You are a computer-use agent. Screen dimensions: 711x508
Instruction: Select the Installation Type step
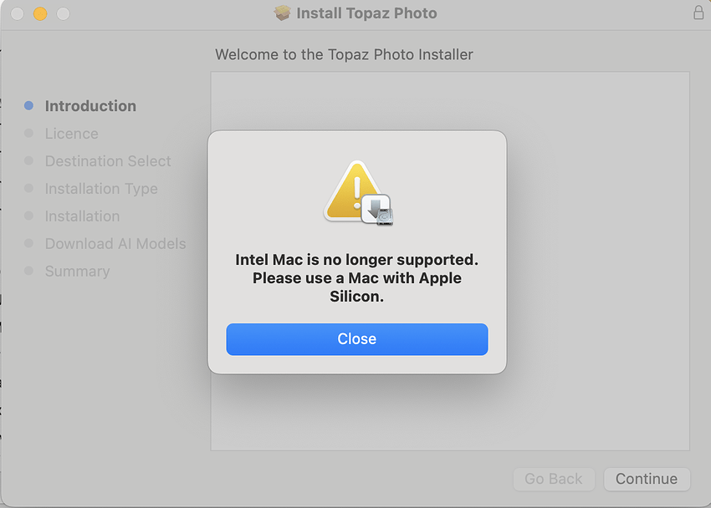pos(100,188)
